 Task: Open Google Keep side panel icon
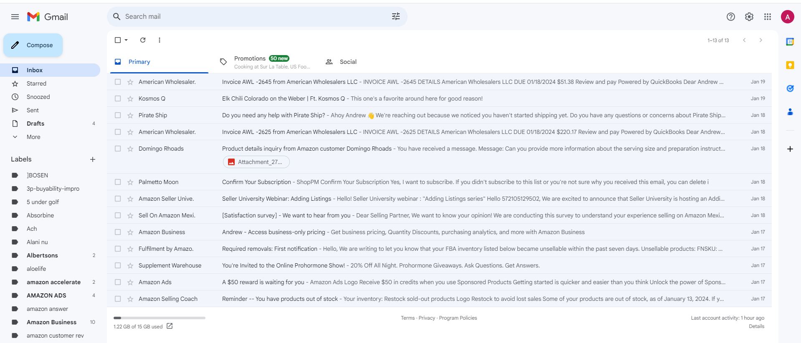(790, 65)
